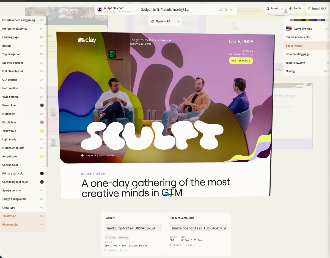Click the purple swatch in the palette strip
Viewport: 330px width, 258px height.
coord(291,20)
